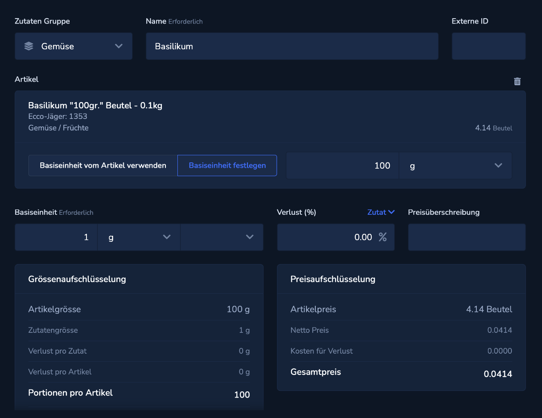Click the 'Preisaufschlüsselung' panel heading

pos(333,279)
